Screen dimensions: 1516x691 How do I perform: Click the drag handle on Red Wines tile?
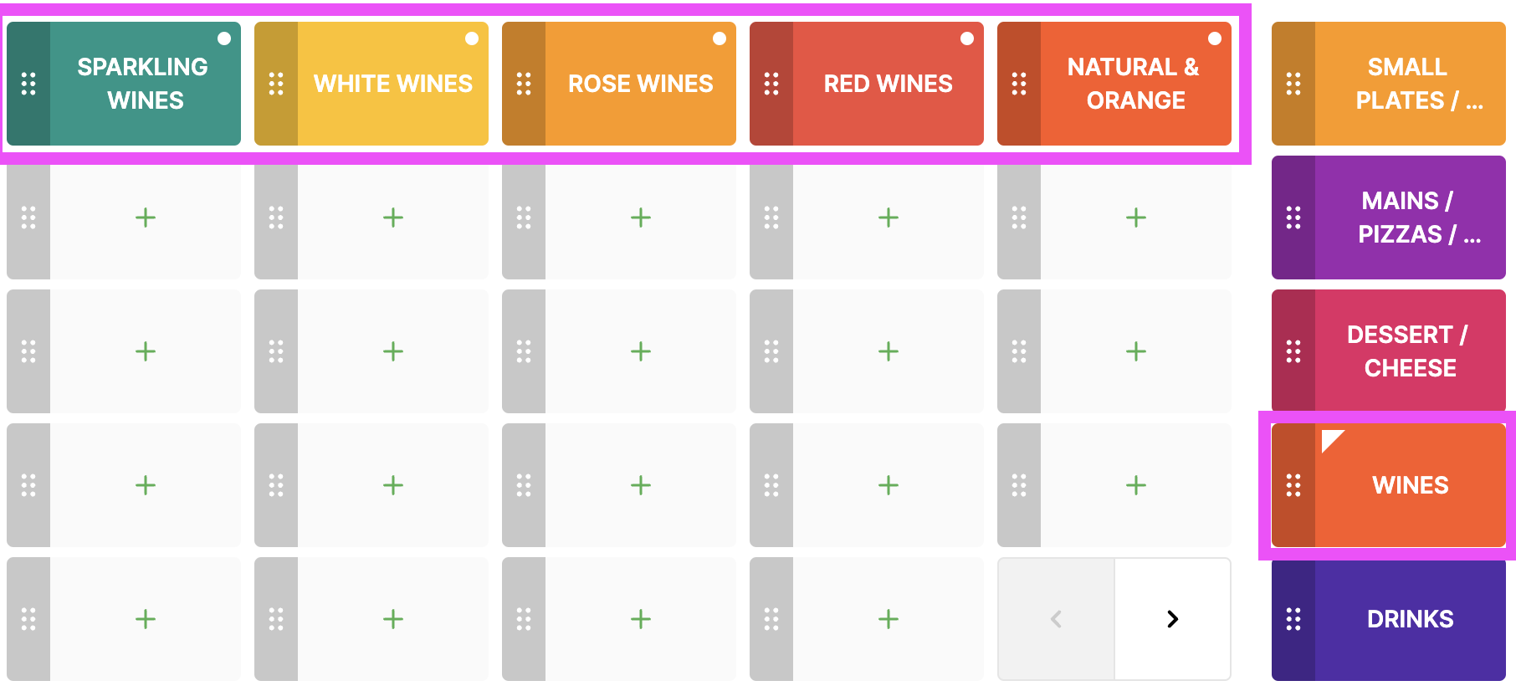coord(771,84)
